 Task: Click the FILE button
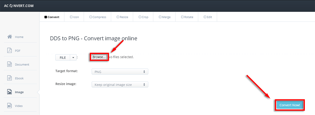coord(63,58)
